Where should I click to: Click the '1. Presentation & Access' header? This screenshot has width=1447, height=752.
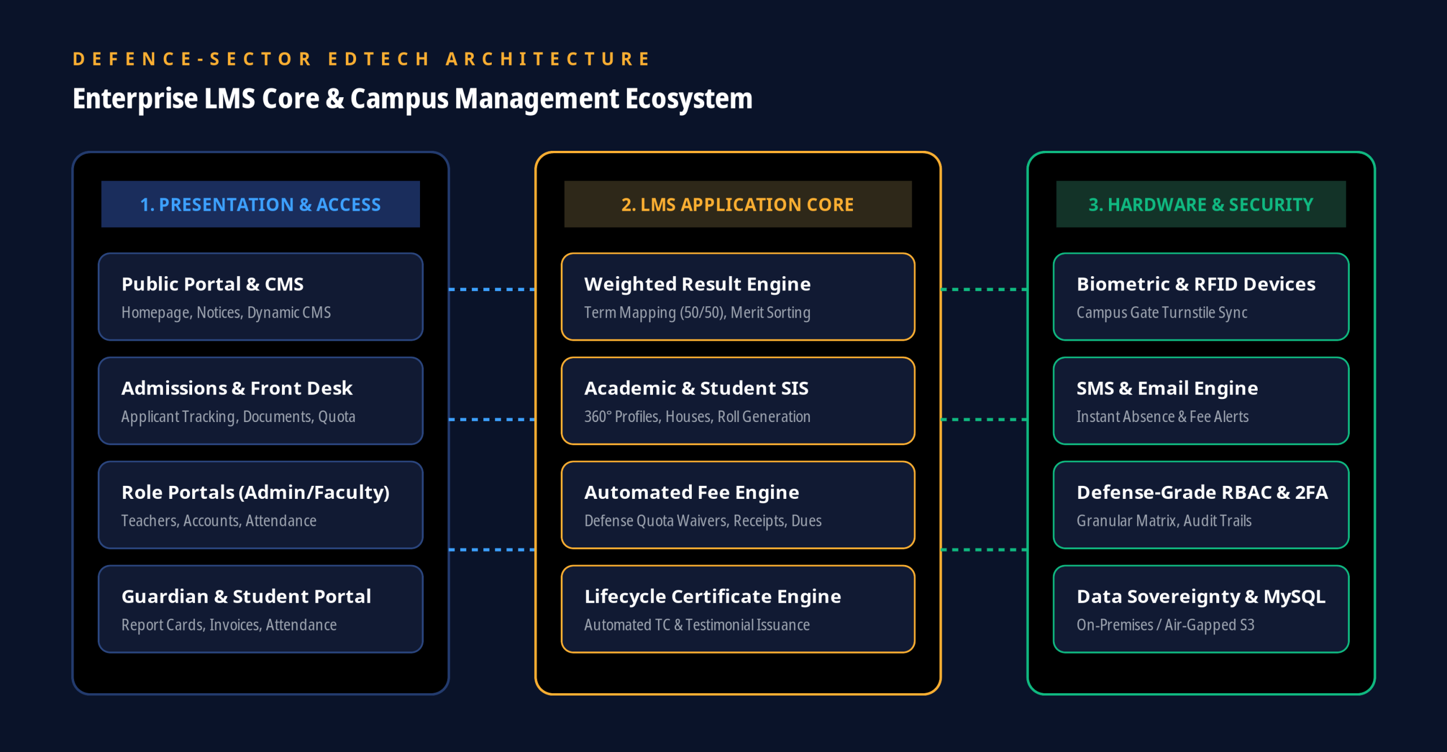coord(261,204)
